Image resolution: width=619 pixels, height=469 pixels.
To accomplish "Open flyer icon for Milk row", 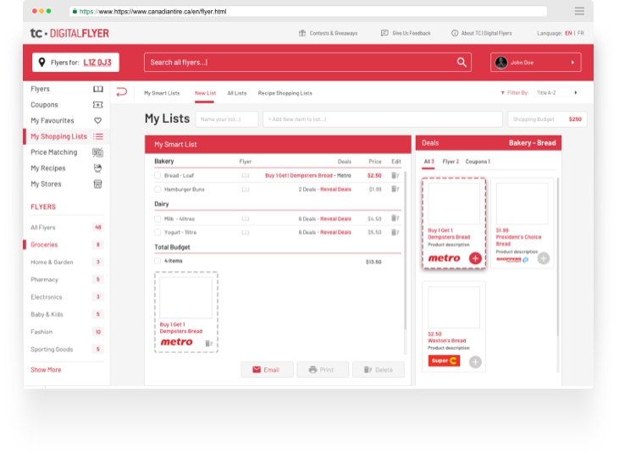I will click(x=246, y=218).
